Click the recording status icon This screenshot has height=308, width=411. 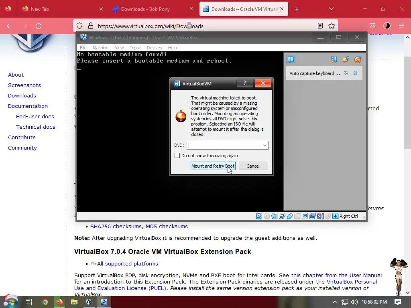(312, 216)
